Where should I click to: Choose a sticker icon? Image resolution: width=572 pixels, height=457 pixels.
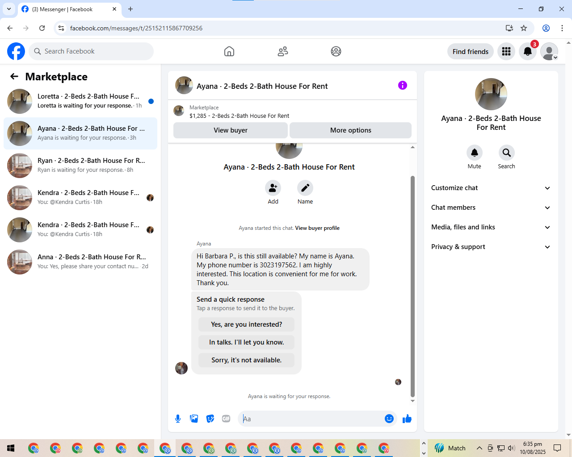210,419
